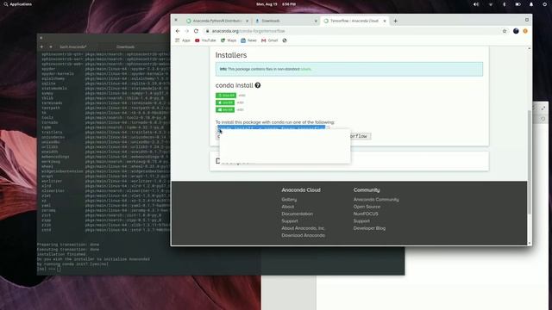
Task: Switch to the Downloads tab in Chrome
Action: tap(285, 21)
